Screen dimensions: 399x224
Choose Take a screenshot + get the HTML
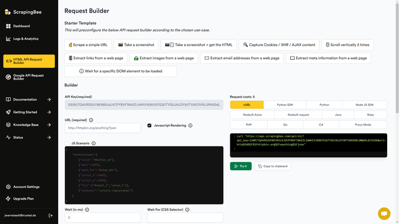198,44
